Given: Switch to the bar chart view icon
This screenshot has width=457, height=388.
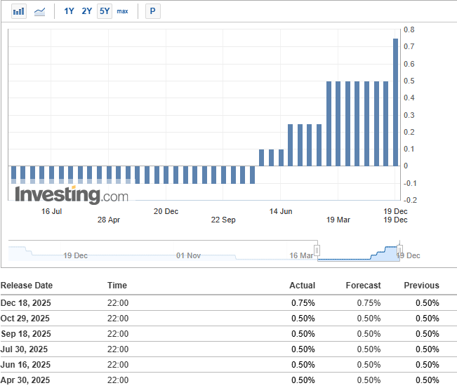Looking at the screenshot, I should click(19, 11).
